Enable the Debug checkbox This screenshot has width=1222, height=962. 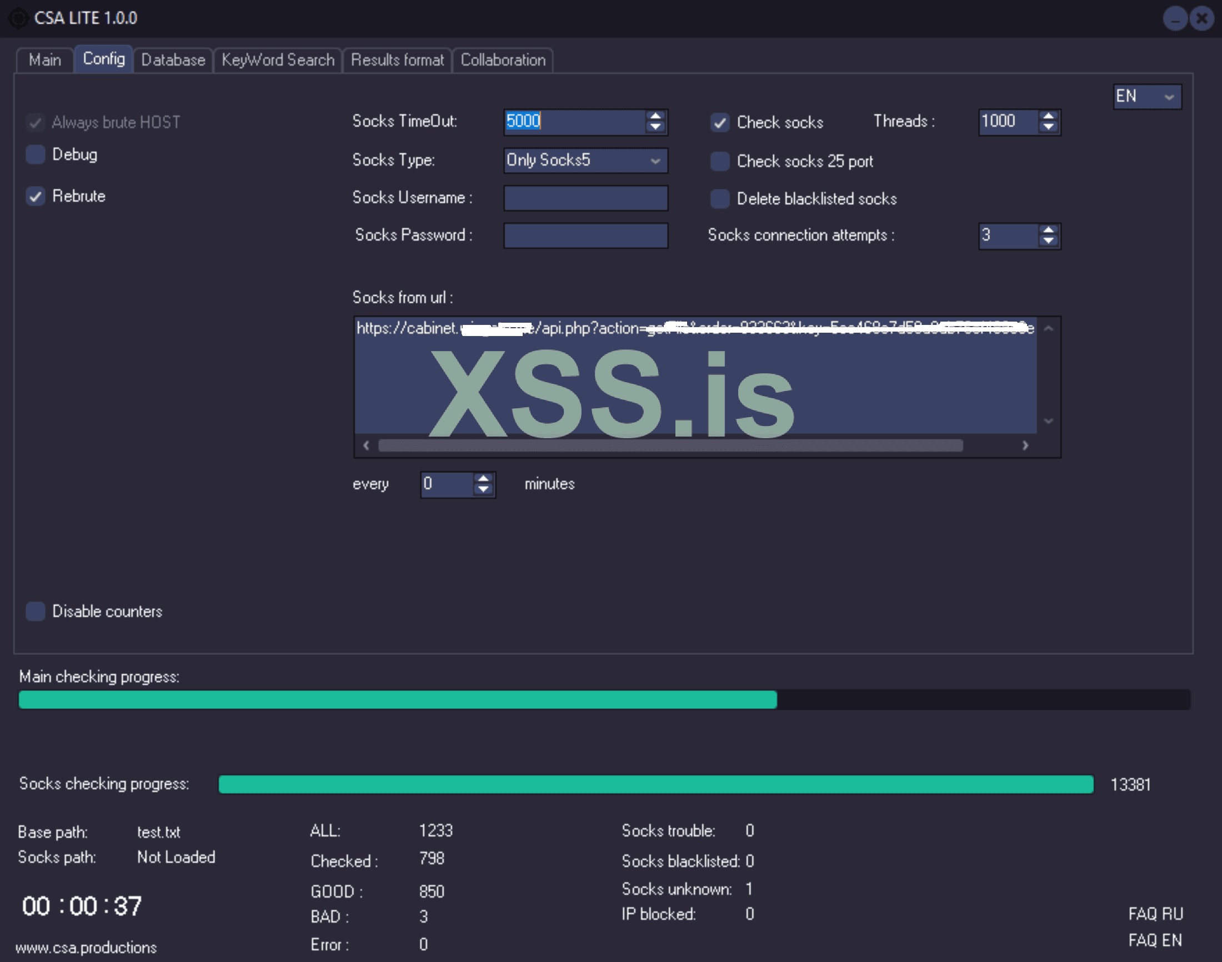(36, 154)
